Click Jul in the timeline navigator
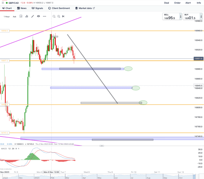Screen dimensions: 204x179 (x=132, y=178)
